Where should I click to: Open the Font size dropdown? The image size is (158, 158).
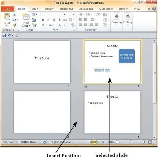pyautogui.click(x=74, y=15)
